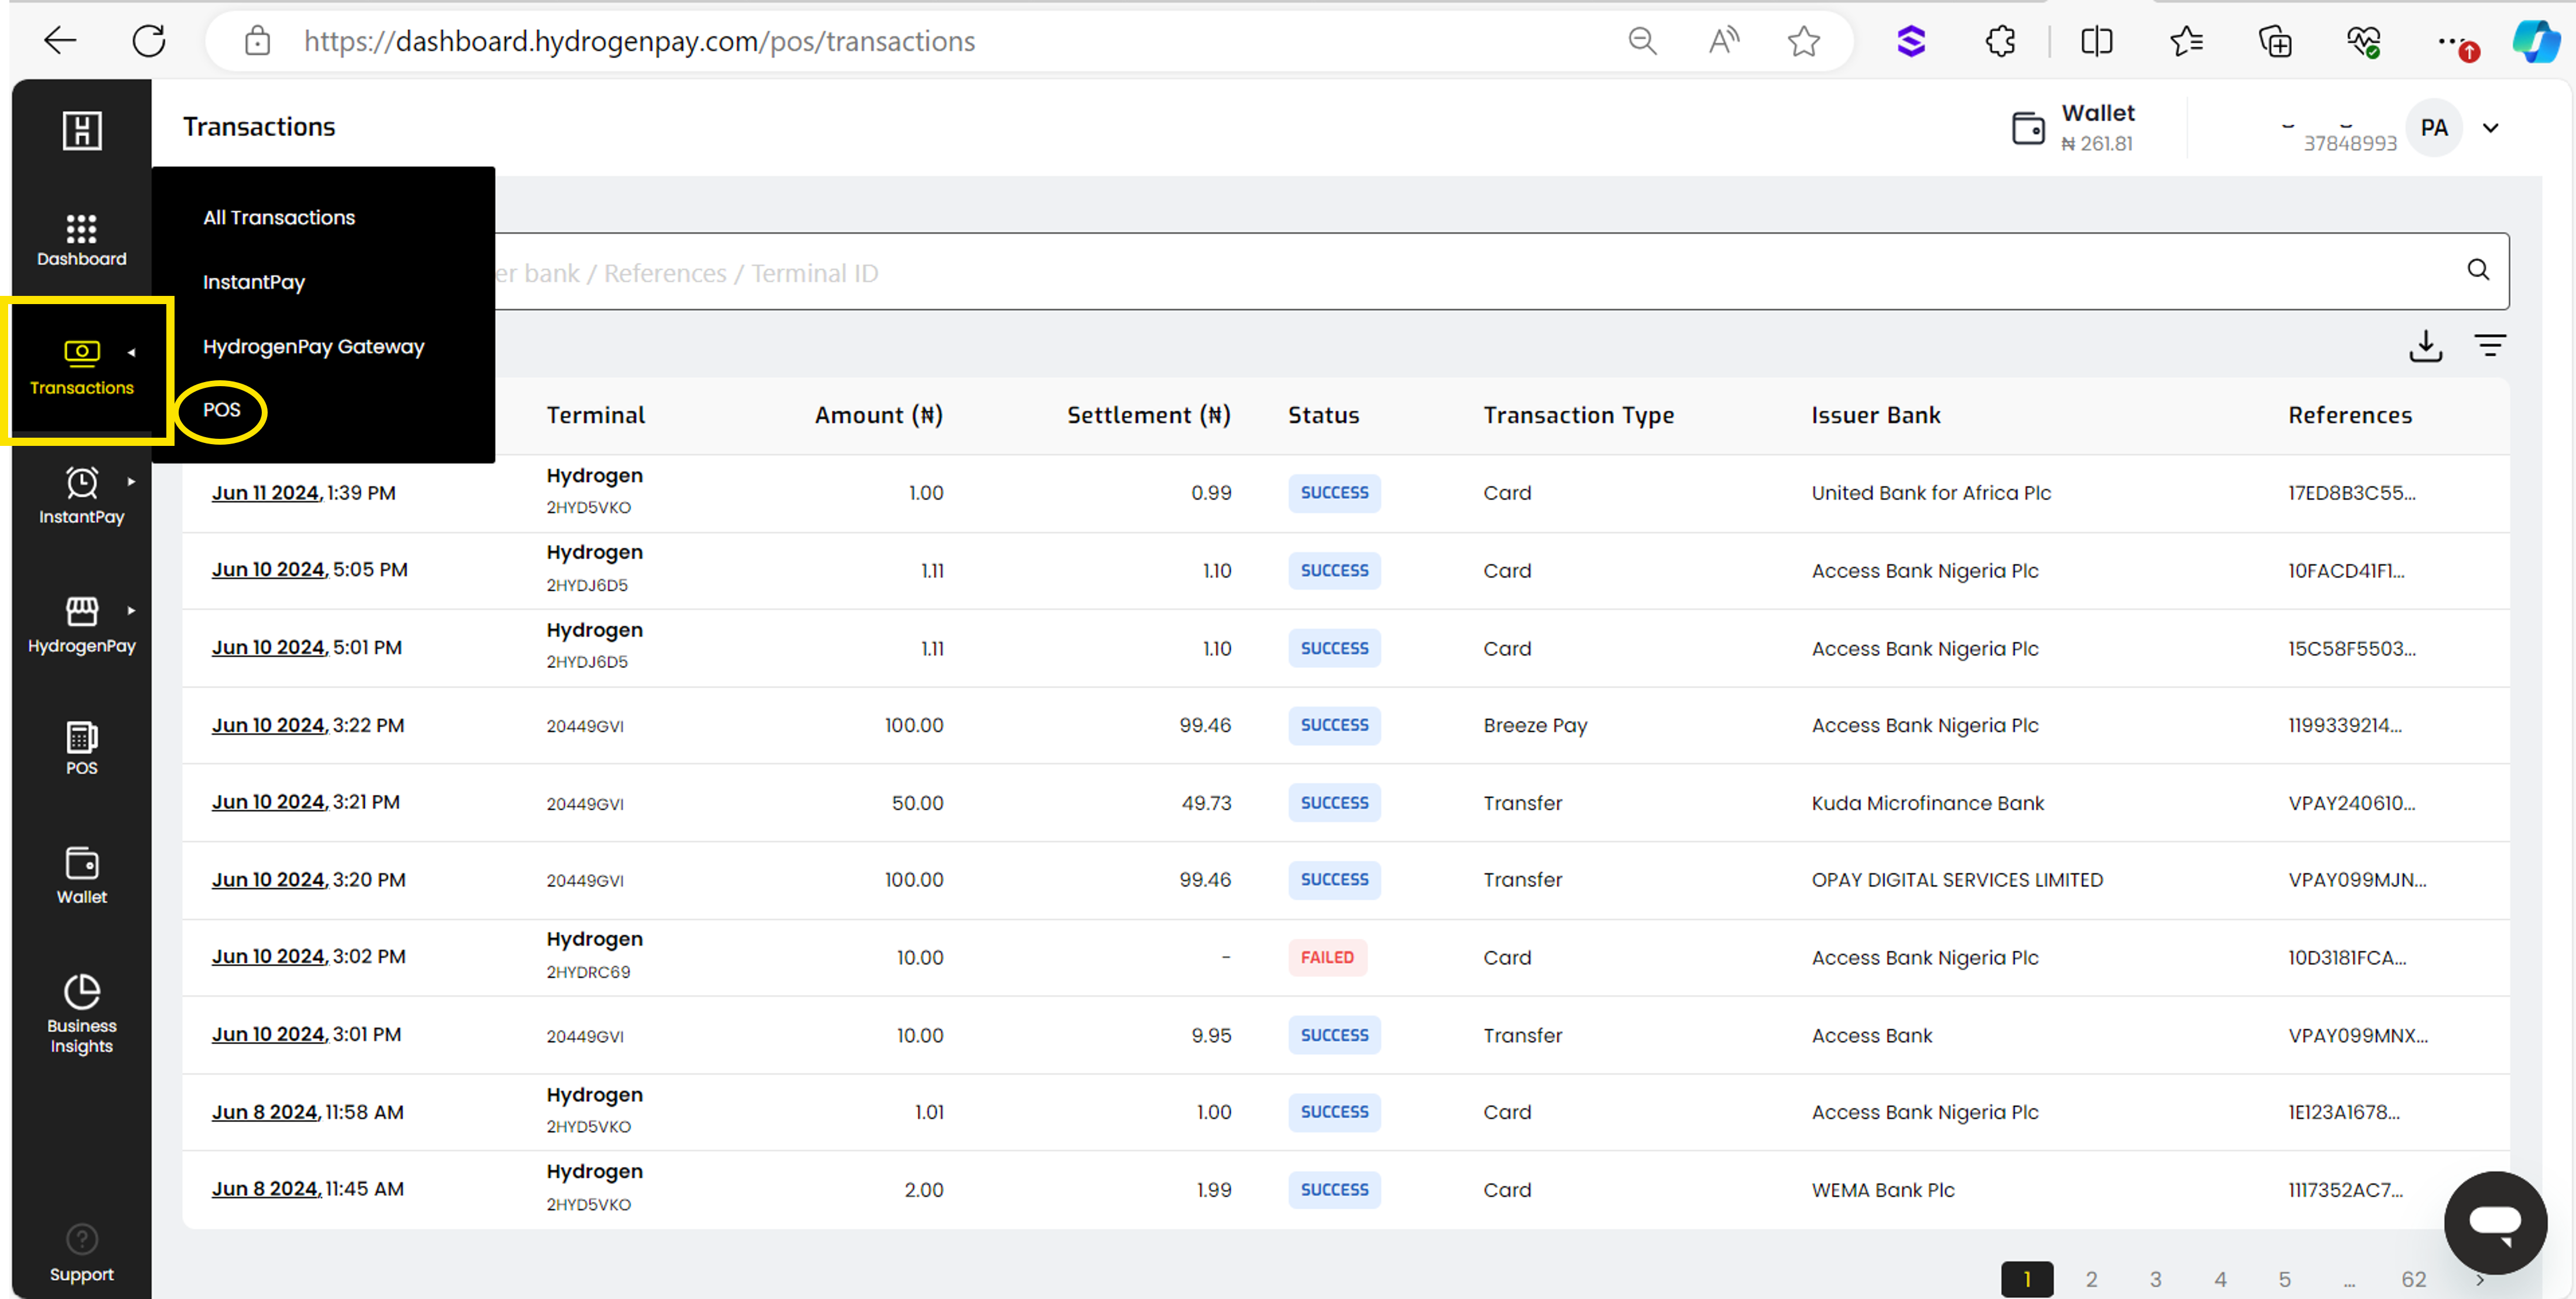Open the filter options for transactions
The image size is (2576, 1299).
pyautogui.click(x=2491, y=345)
